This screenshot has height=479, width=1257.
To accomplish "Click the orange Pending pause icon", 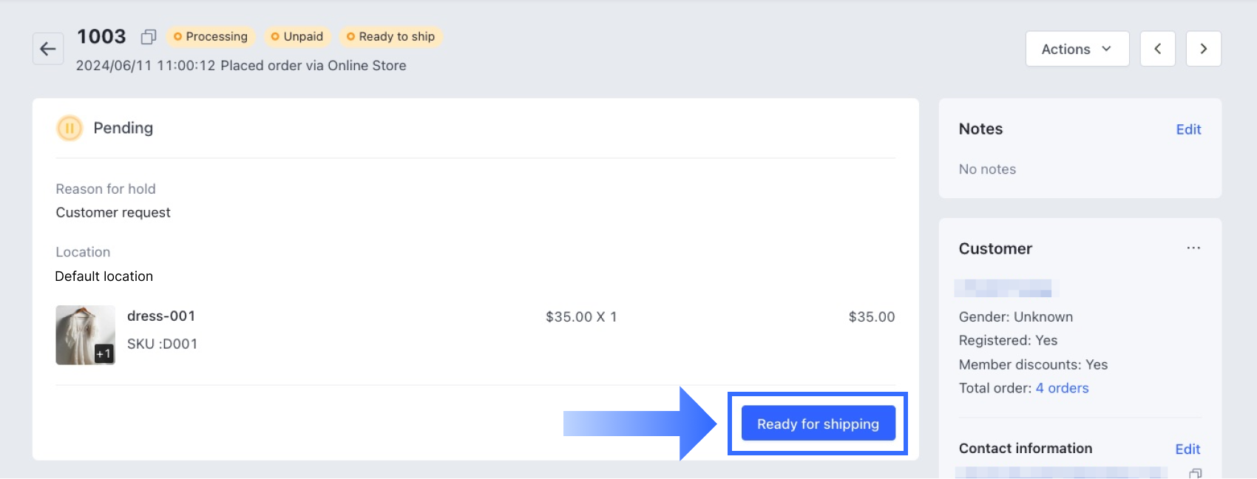I will coord(70,128).
